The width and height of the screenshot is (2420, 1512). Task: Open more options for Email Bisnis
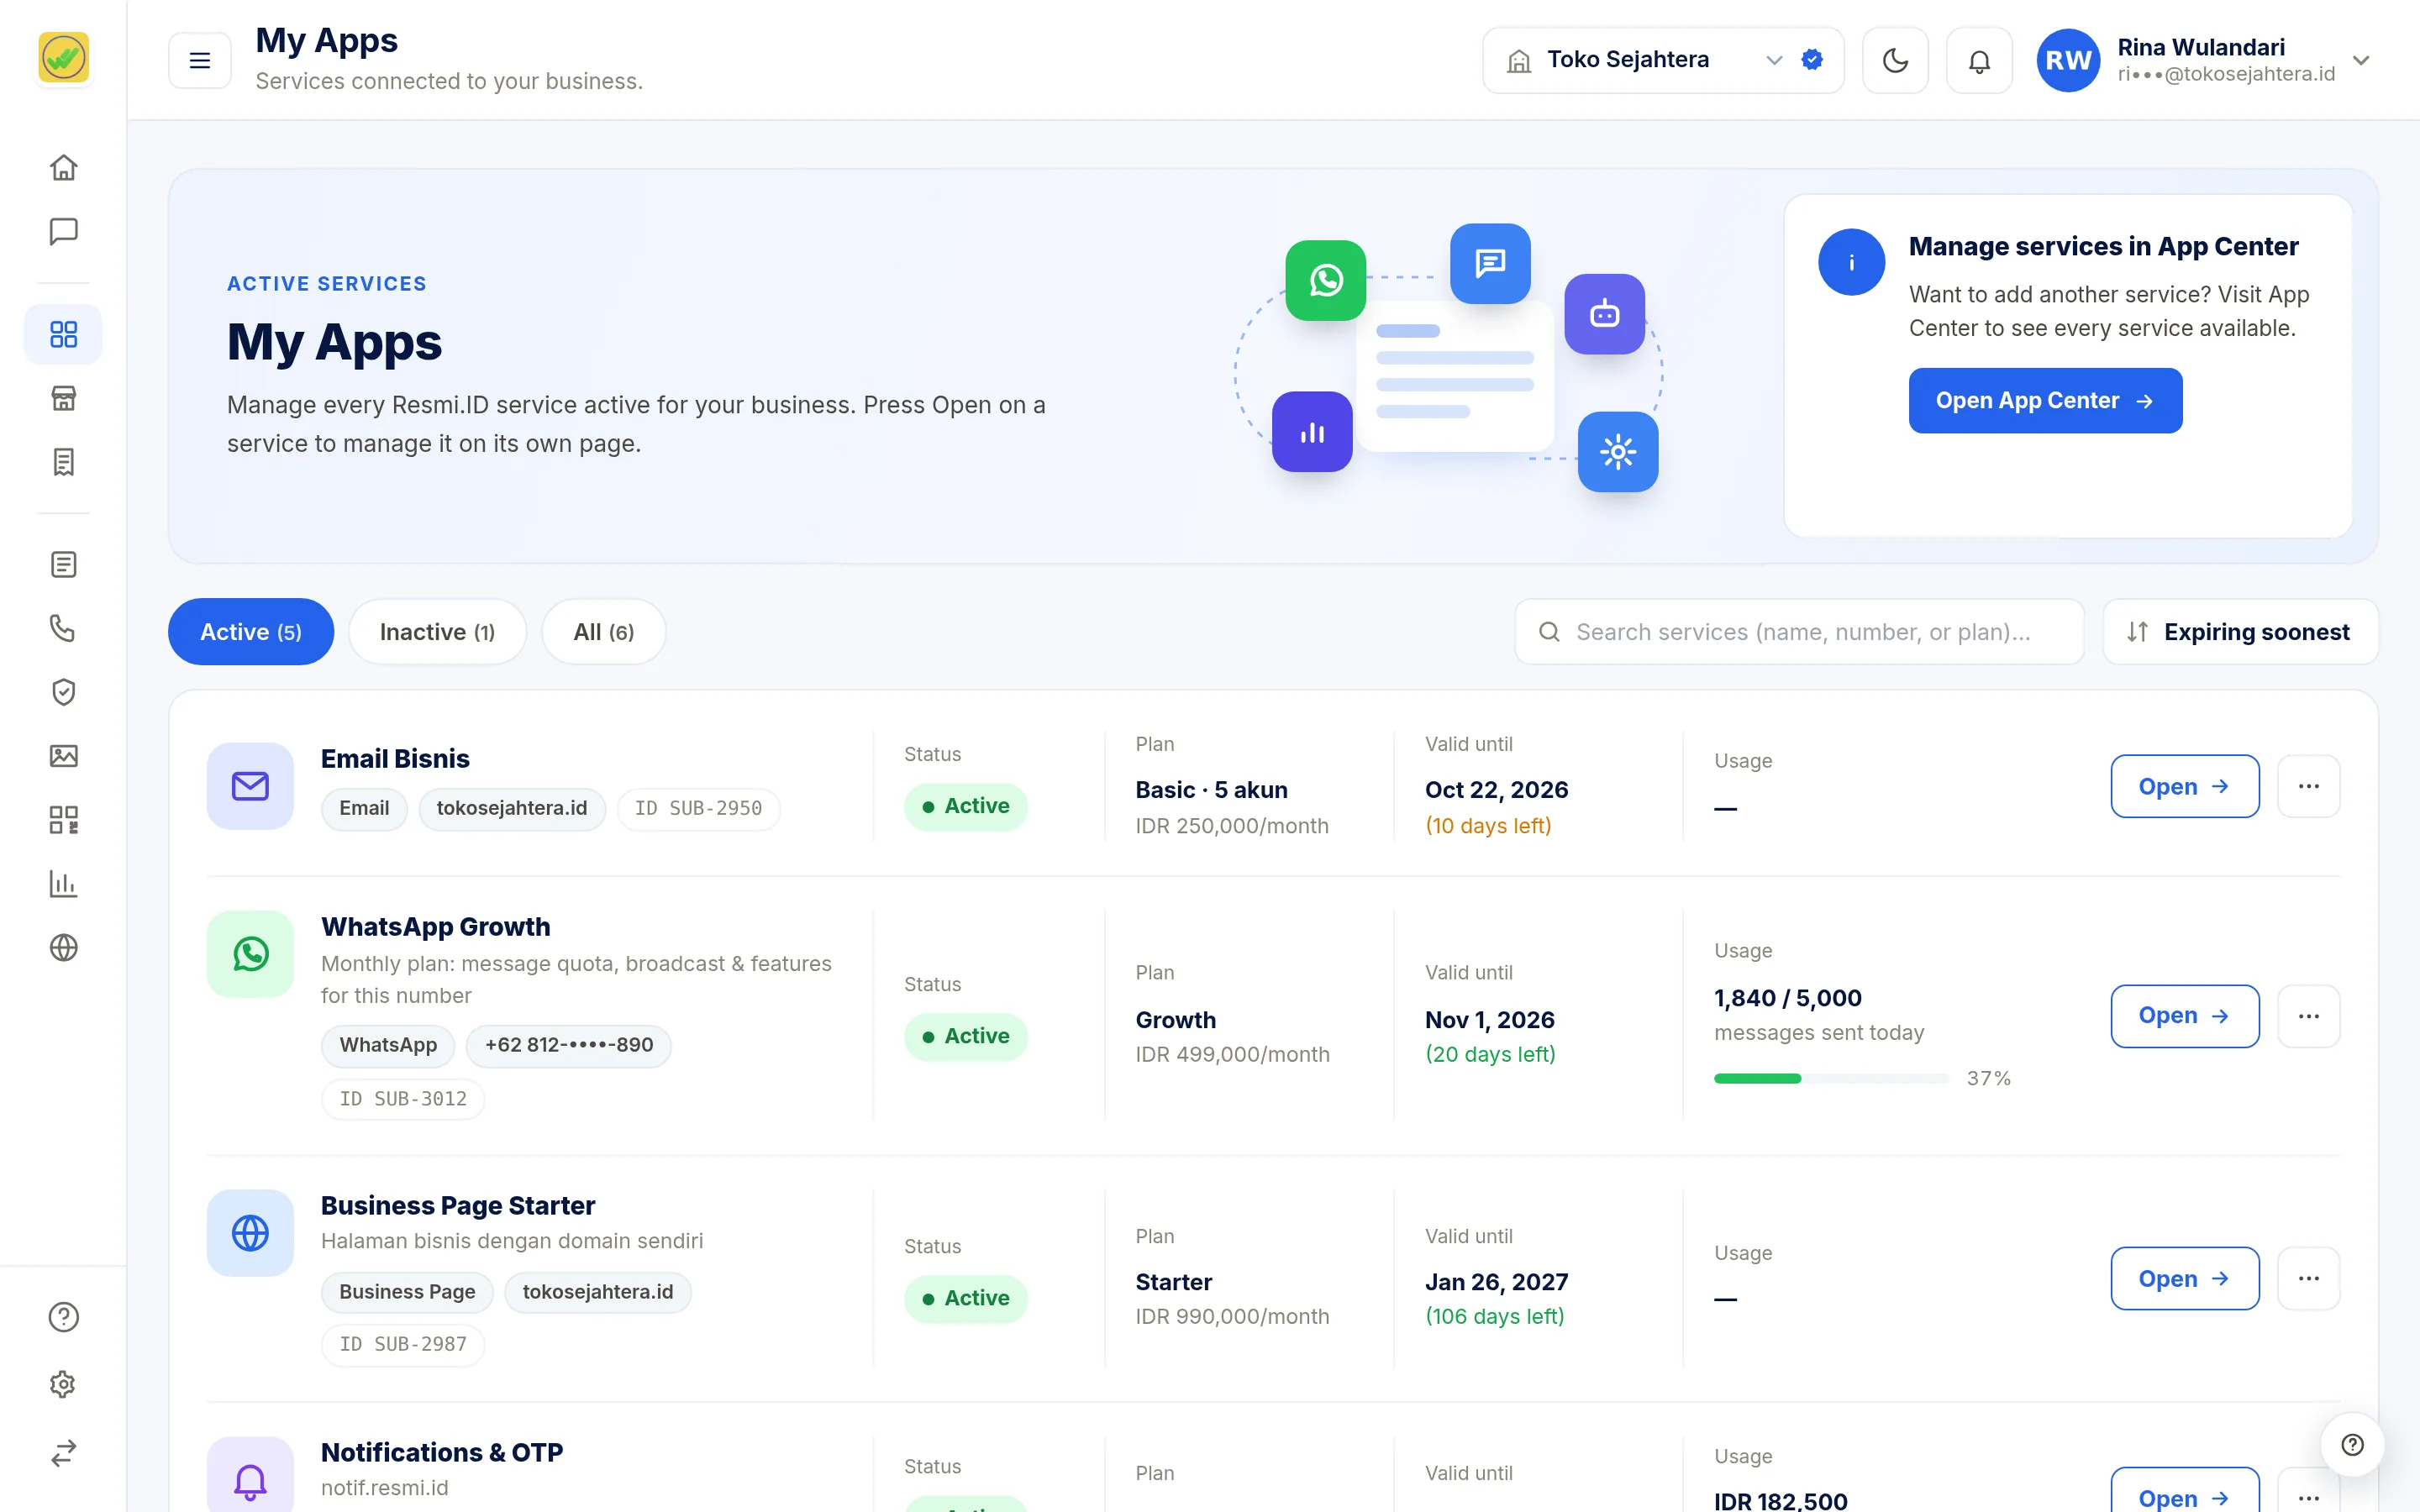click(2308, 786)
